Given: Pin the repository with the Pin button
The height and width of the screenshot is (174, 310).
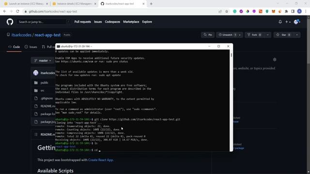Looking at the screenshot, I should 208,35.
